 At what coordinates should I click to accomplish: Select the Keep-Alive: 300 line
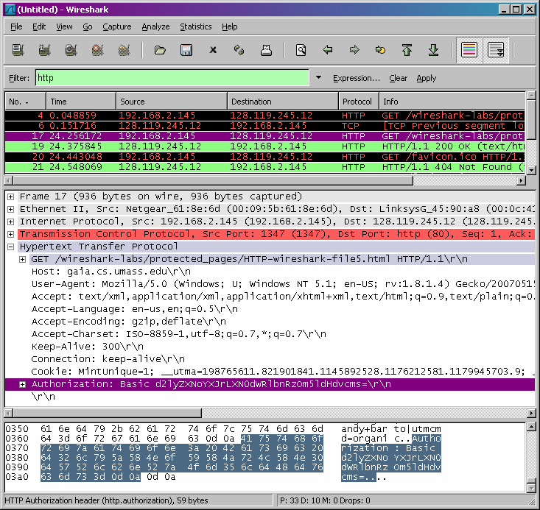point(88,347)
